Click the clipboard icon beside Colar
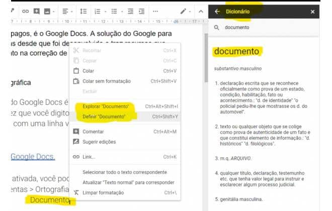The image size is (332, 211). [x=76, y=71]
